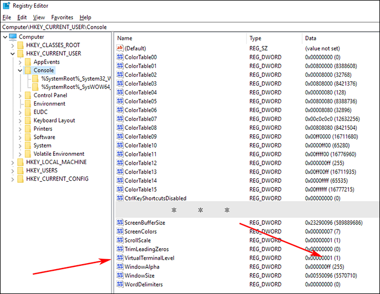Click the HKEY_CLASSES_ROOT folder icon
The width and height of the screenshot is (380, 294).
pyautogui.click(x=21, y=45)
